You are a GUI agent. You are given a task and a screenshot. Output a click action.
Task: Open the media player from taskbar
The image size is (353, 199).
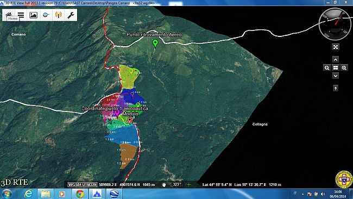coord(62,194)
